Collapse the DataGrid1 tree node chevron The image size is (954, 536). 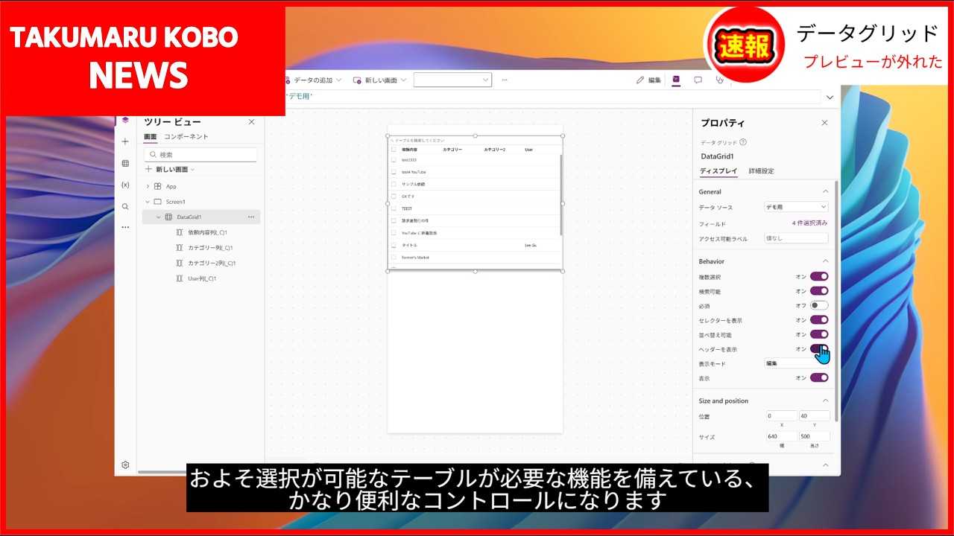pos(158,217)
